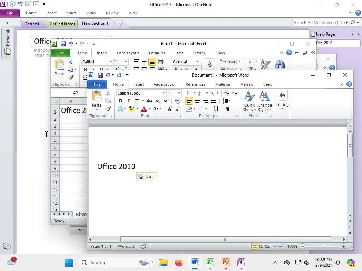Viewport: 362px width, 271px height.
Task: Open Word's Line Spacing dropdown
Action: pyautogui.click(x=226, y=101)
